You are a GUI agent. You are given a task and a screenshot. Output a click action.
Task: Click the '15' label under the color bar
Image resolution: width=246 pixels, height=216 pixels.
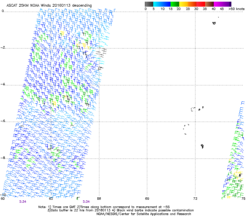tap(171, 9)
